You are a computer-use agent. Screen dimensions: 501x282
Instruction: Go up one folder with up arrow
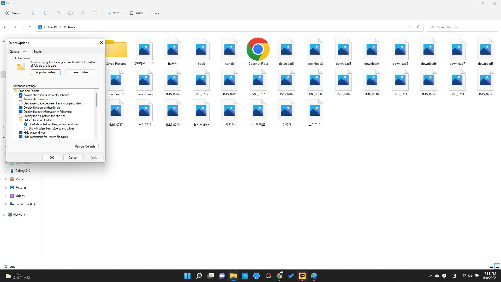point(30,27)
